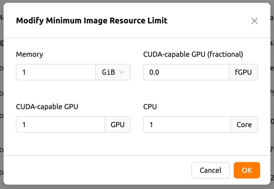Viewport: 274px width, 189px height.
Task: Click the fractional GPU value field showing 0.0
Action: click(186, 72)
